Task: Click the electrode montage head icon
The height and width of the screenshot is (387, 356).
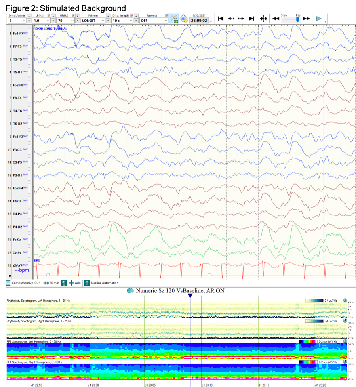Action: click(184, 19)
